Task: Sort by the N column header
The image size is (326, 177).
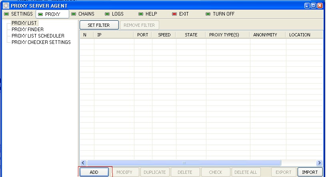Action: coord(87,35)
